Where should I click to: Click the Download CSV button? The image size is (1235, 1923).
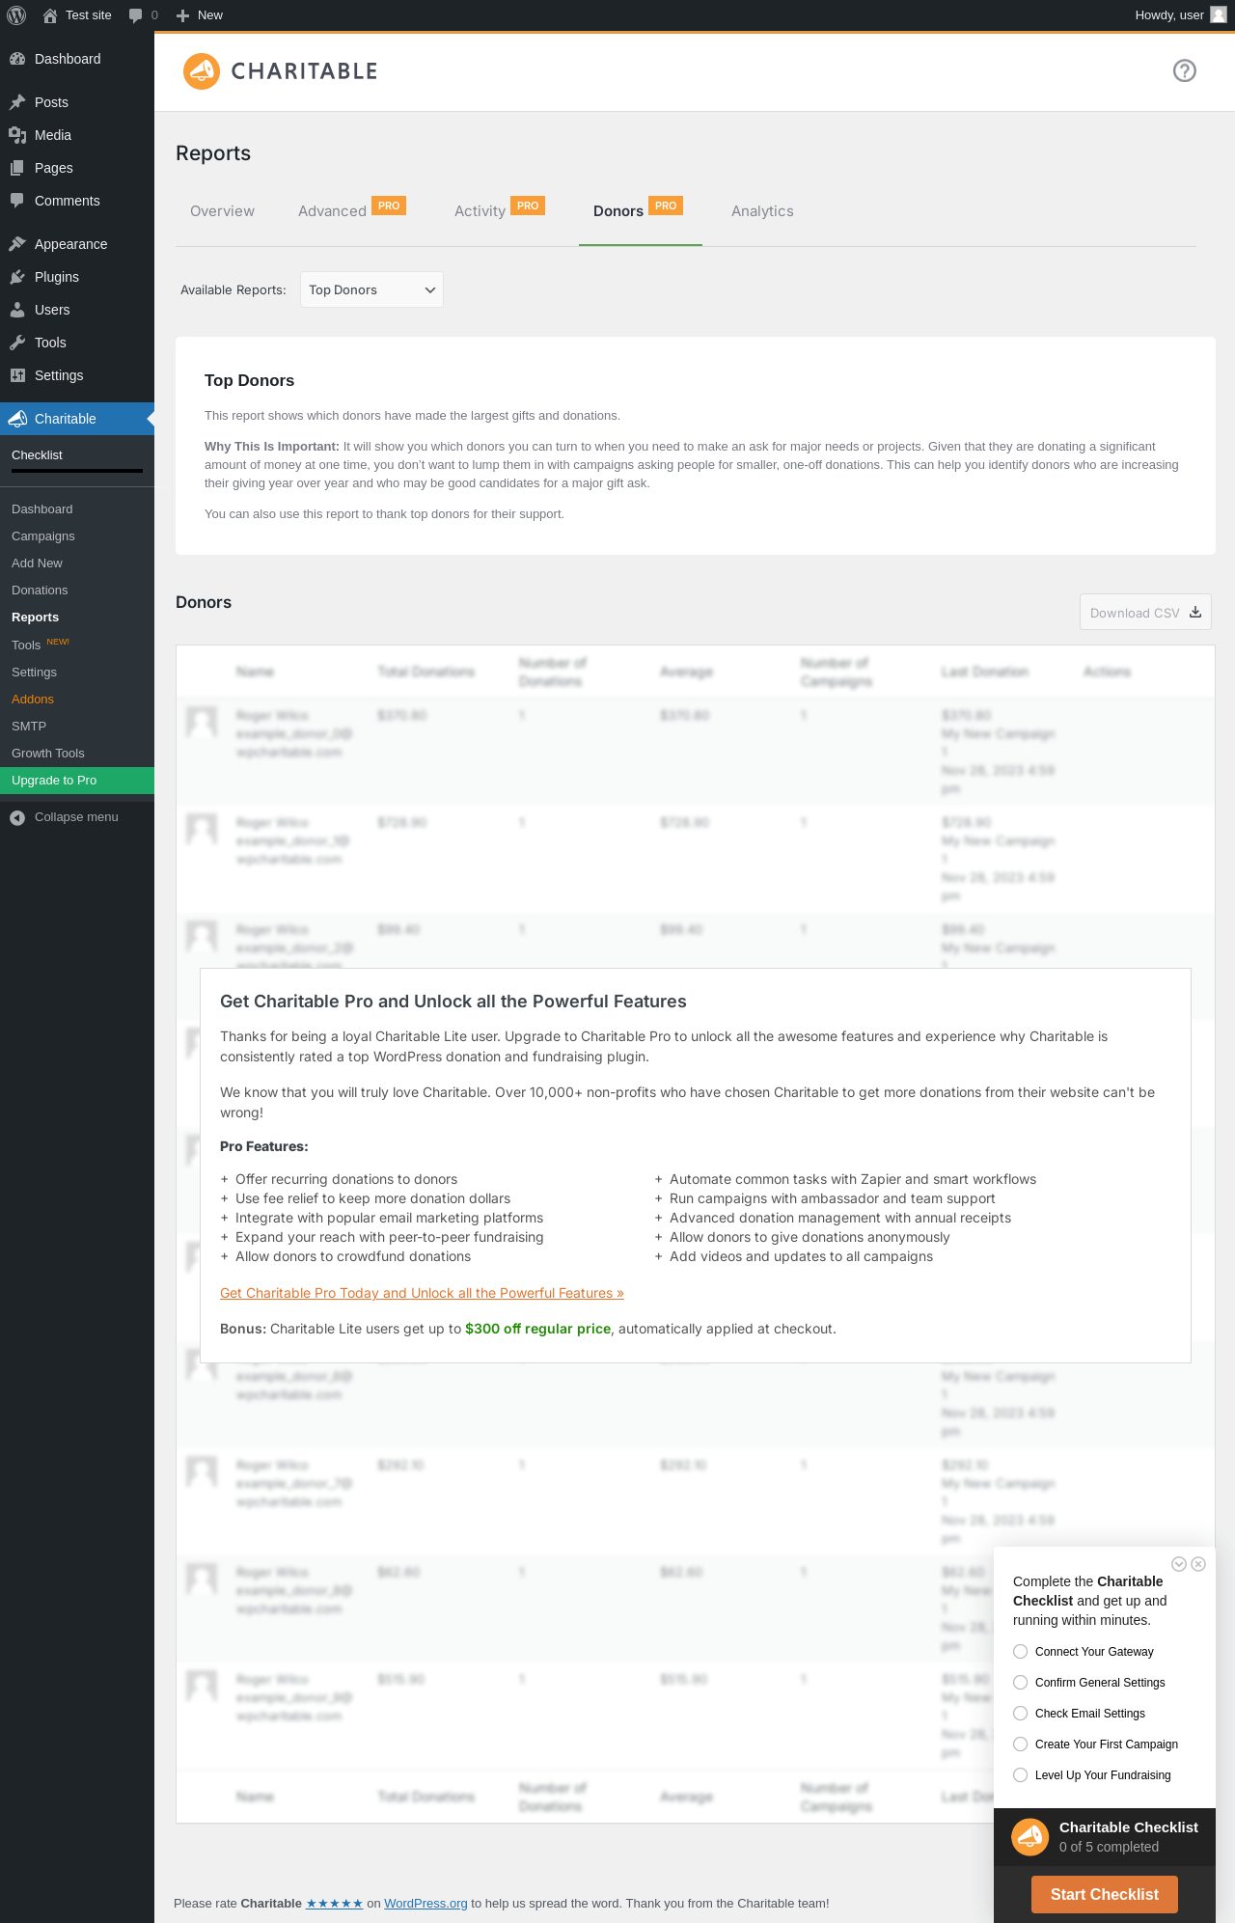(x=1145, y=612)
